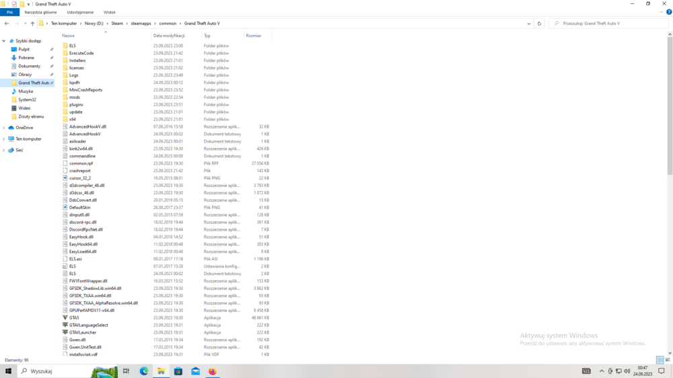The width and height of the screenshot is (673, 378).
Task: Select the cursor_32_2 PNG file icon
Action: tap(65, 178)
